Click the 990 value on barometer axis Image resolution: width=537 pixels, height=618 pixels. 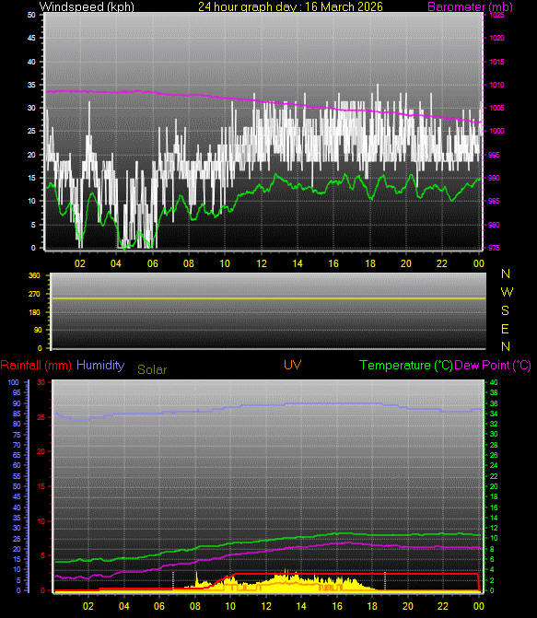(494, 178)
